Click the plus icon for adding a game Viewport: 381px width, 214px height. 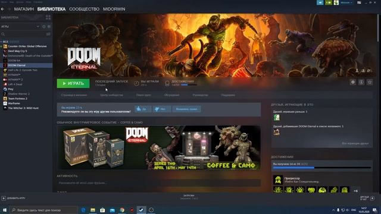(x=4, y=198)
